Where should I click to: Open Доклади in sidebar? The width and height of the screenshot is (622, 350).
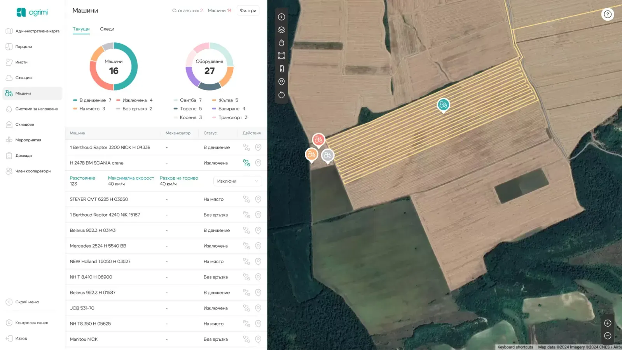[x=33, y=156]
